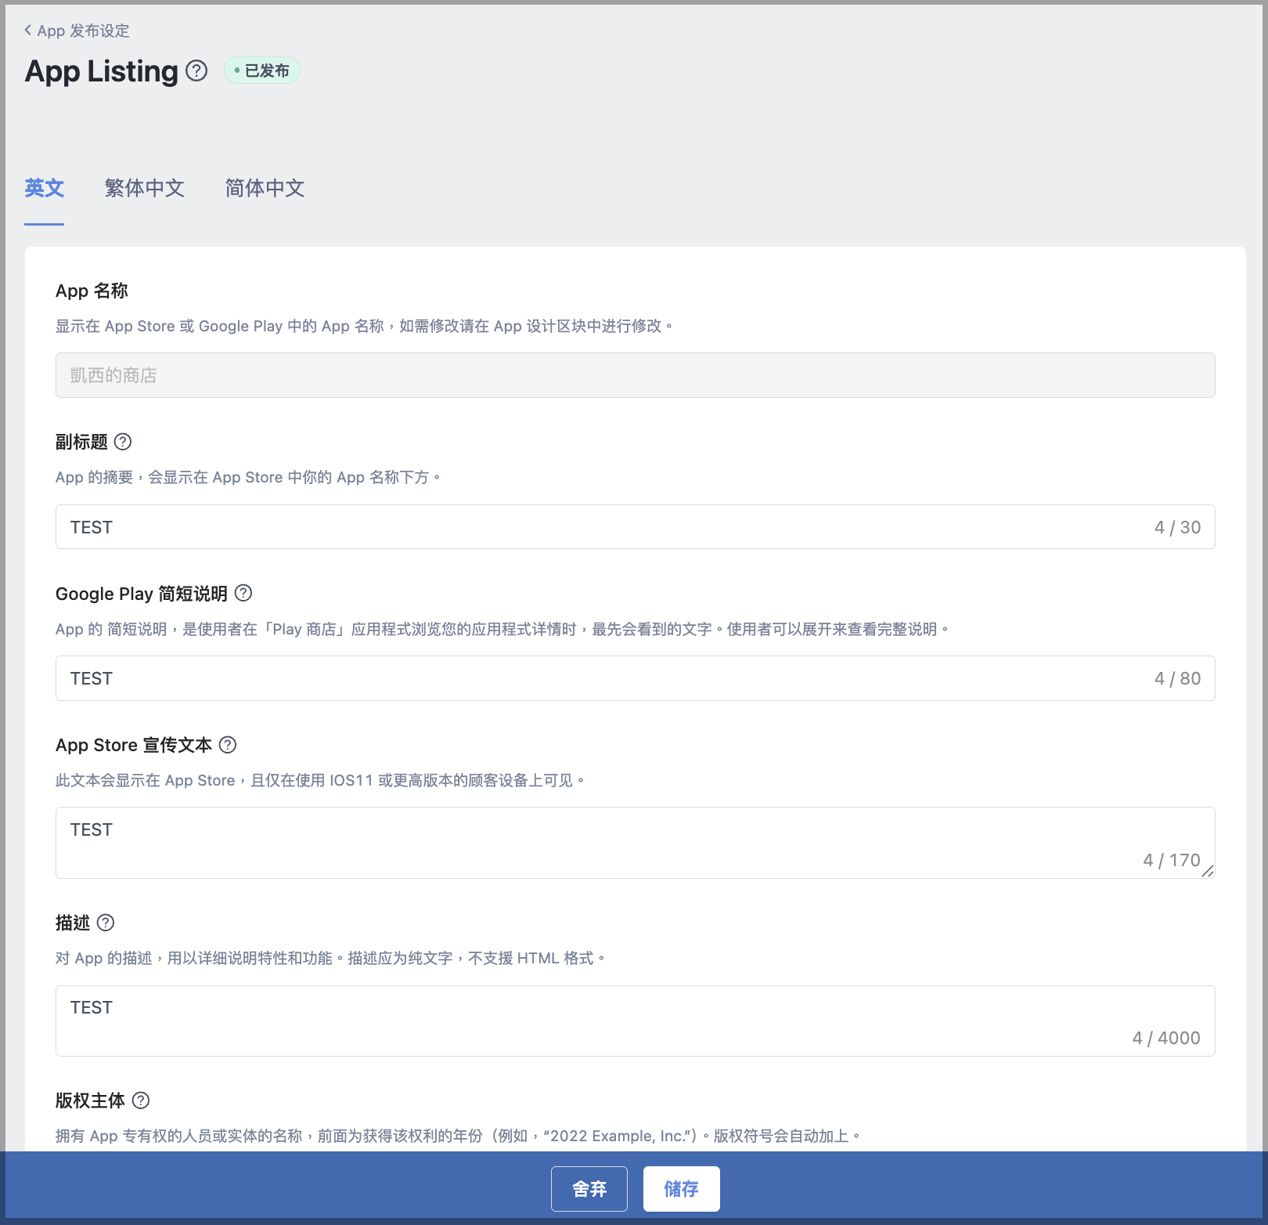Click the App 名称 section label
The image size is (1268, 1225).
(x=92, y=291)
